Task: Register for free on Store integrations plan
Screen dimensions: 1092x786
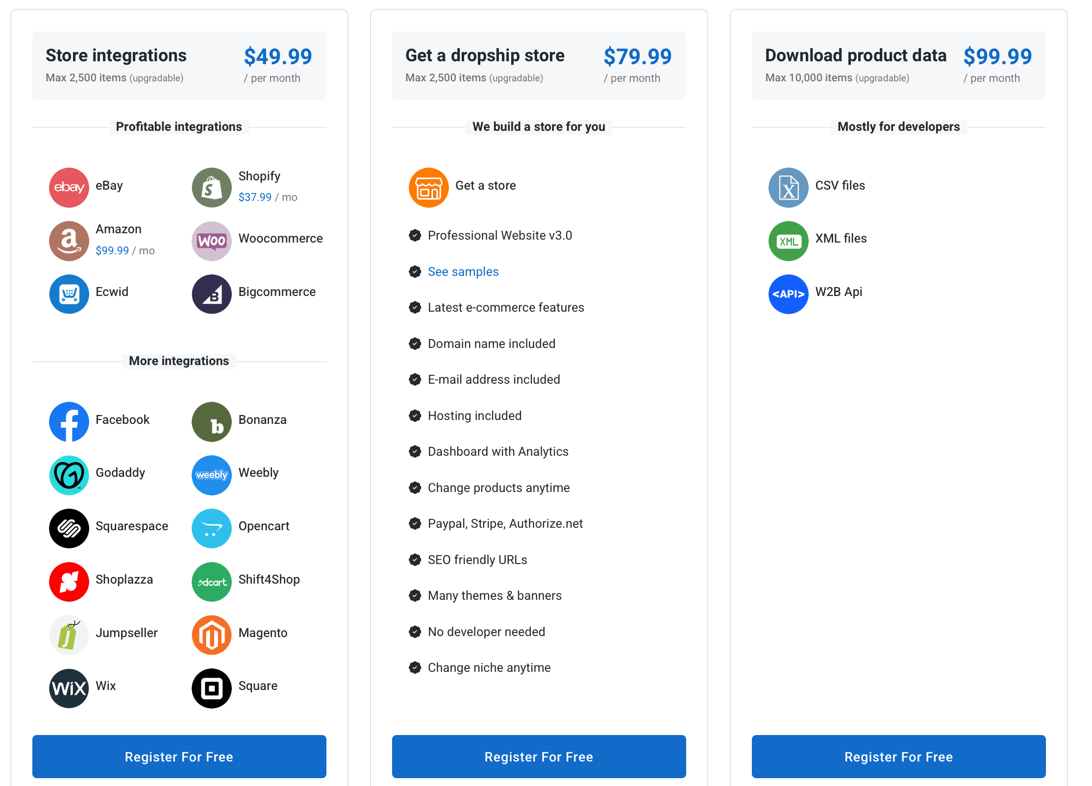Action: 179,757
